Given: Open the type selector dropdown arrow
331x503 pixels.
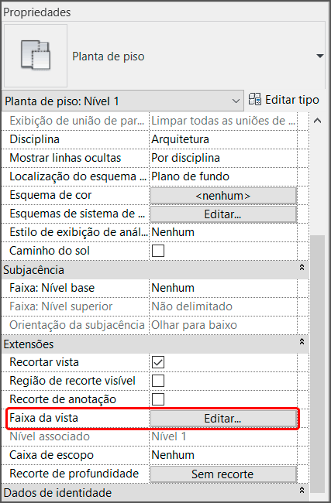Looking at the screenshot, I should click(x=319, y=56).
